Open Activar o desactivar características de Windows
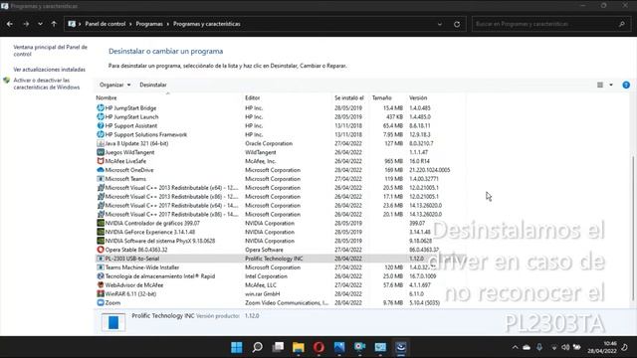This screenshot has width=637, height=358. click(x=47, y=84)
